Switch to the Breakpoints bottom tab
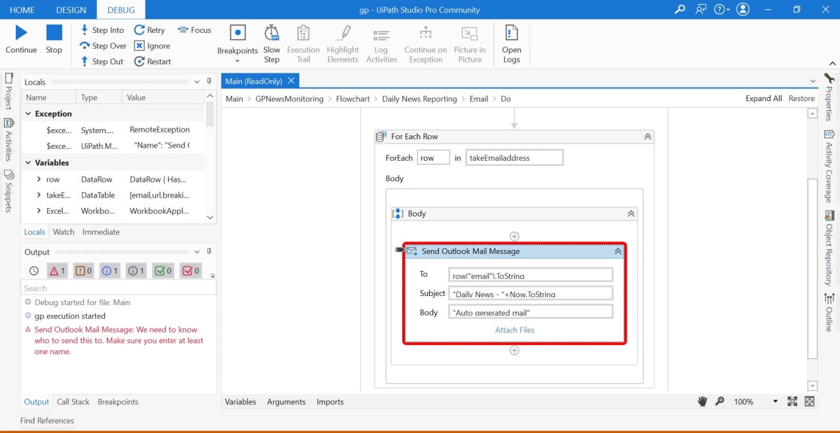This screenshot has width=840, height=433. pyautogui.click(x=118, y=402)
